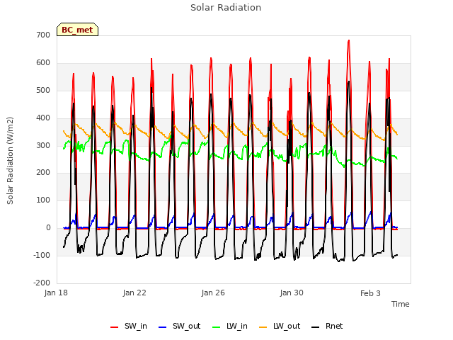Click the 0 y-axis tick label
This screenshot has height=340, width=453.
point(48,228)
